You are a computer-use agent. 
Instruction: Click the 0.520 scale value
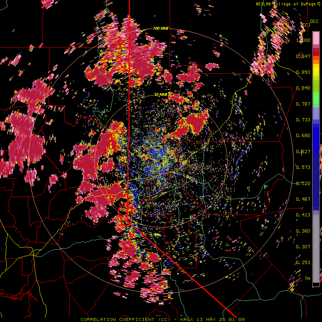click(x=303, y=184)
